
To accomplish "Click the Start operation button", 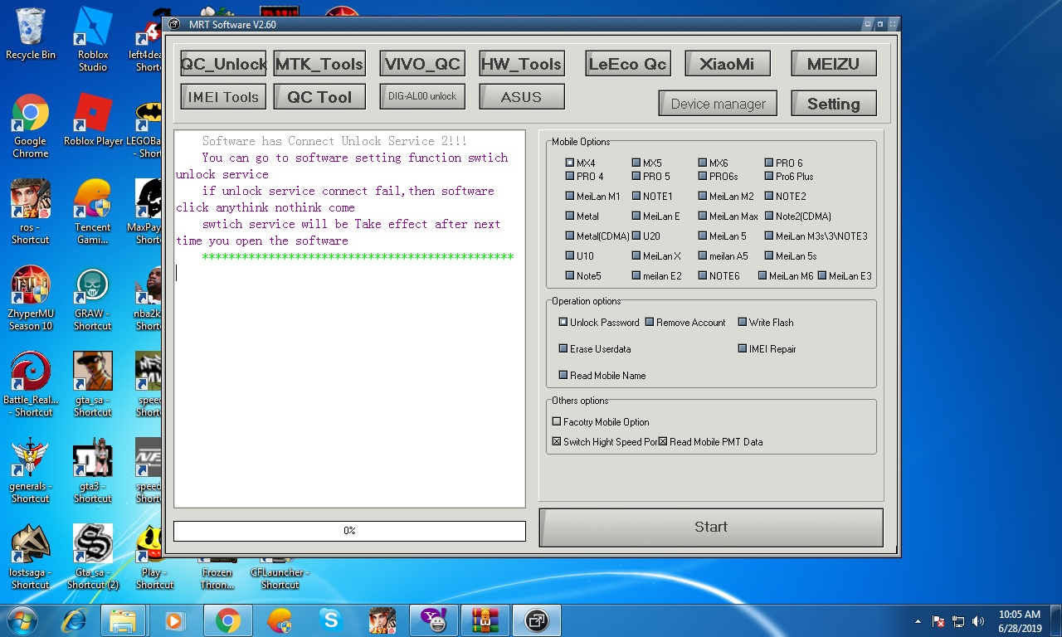I will [x=711, y=528].
